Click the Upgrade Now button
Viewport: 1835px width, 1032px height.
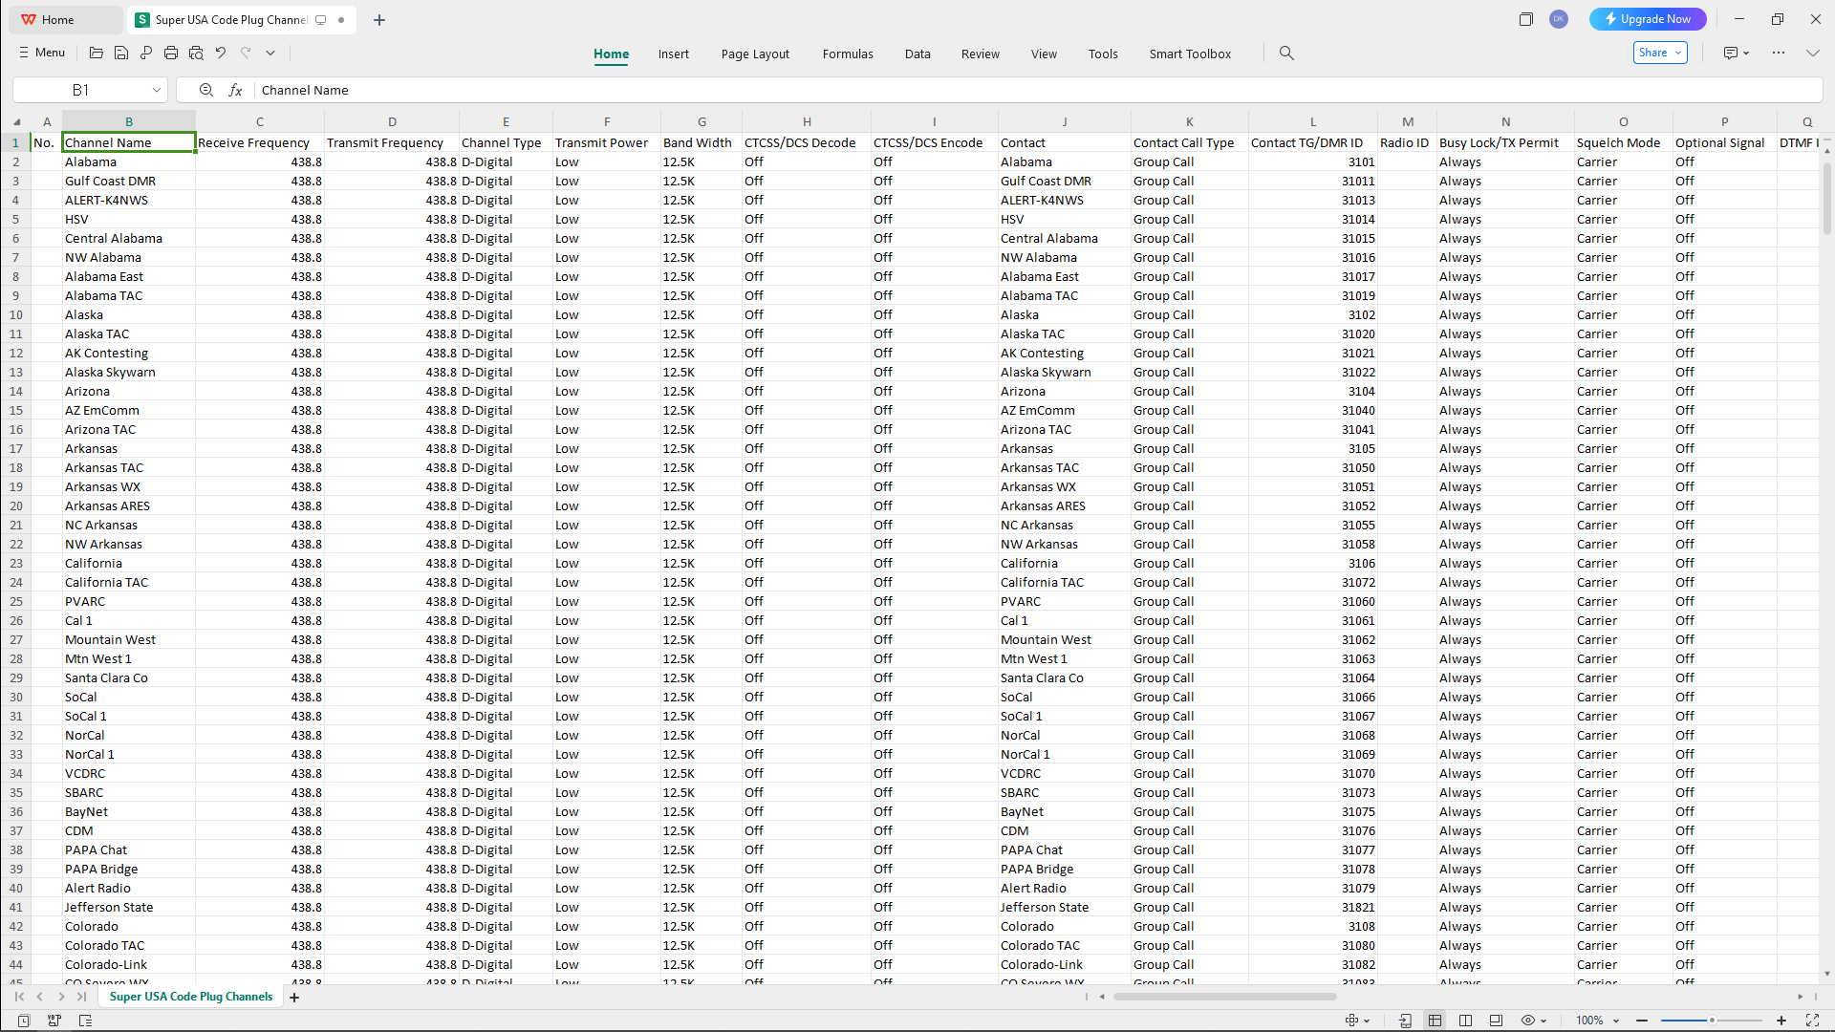tap(1647, 19)
